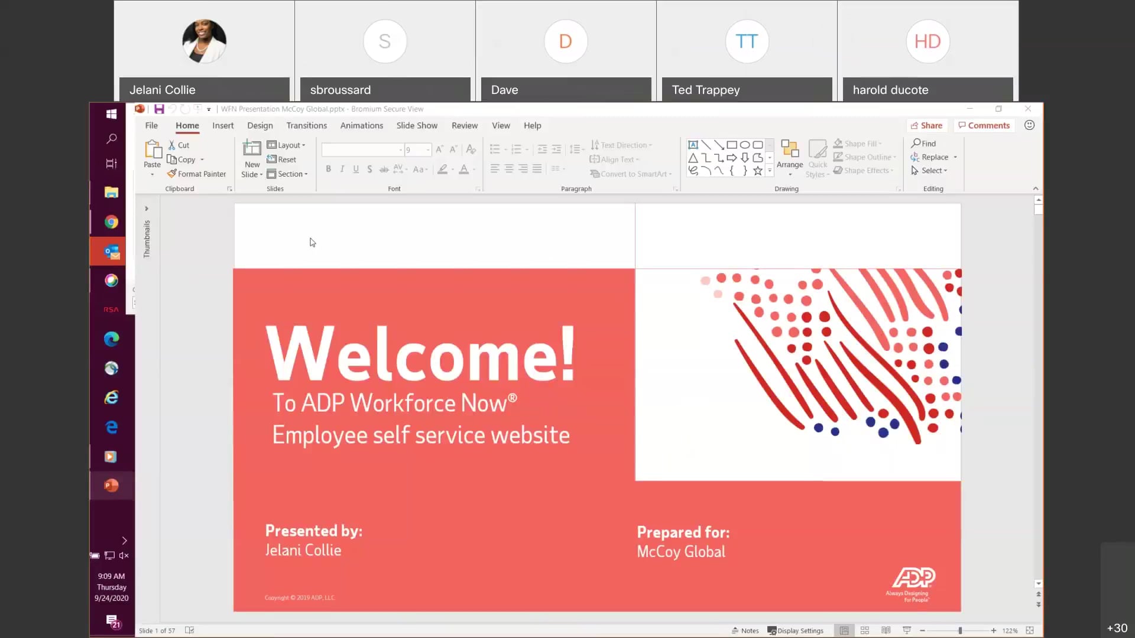Screen dimensions: 1135x638
Task: Switch to the Insert tab
Action: pyautogui.click(x=223, y=125)
